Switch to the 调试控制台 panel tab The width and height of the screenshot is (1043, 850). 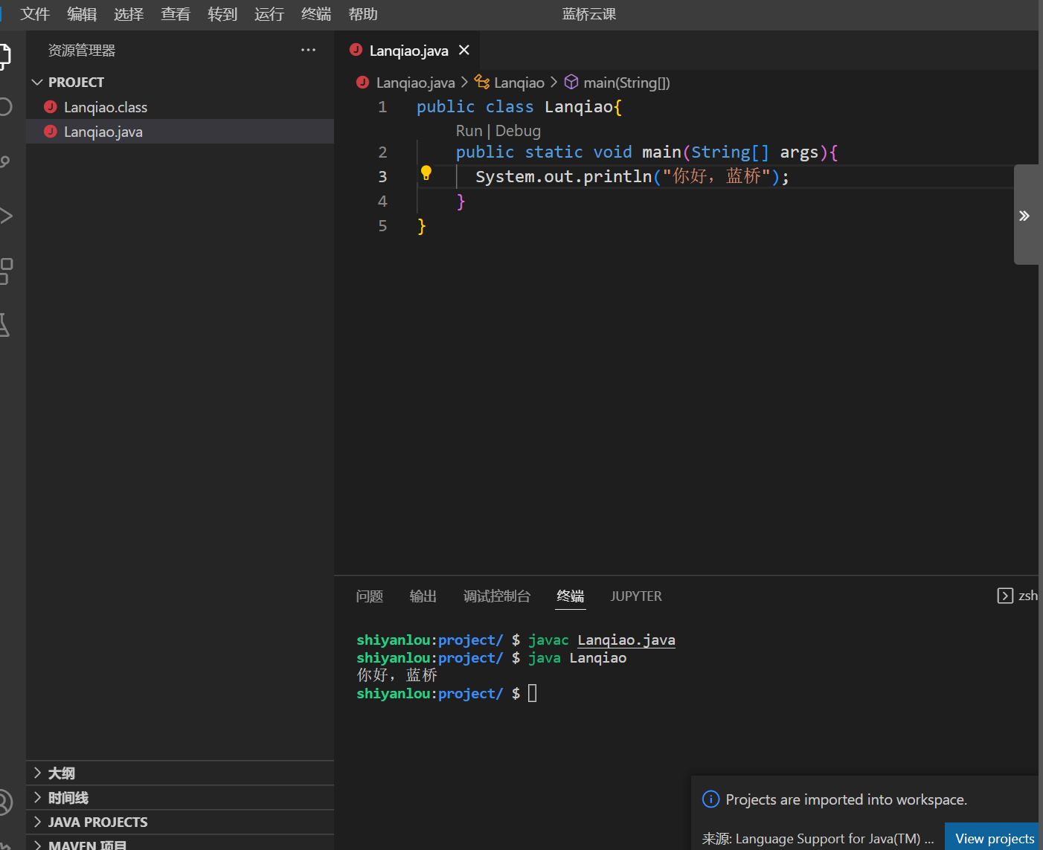coord(496,596)
